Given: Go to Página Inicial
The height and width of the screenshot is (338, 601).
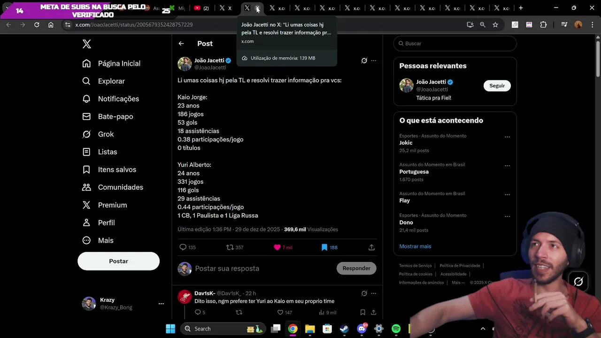Looking at the screenshot, I should (111, 63).
